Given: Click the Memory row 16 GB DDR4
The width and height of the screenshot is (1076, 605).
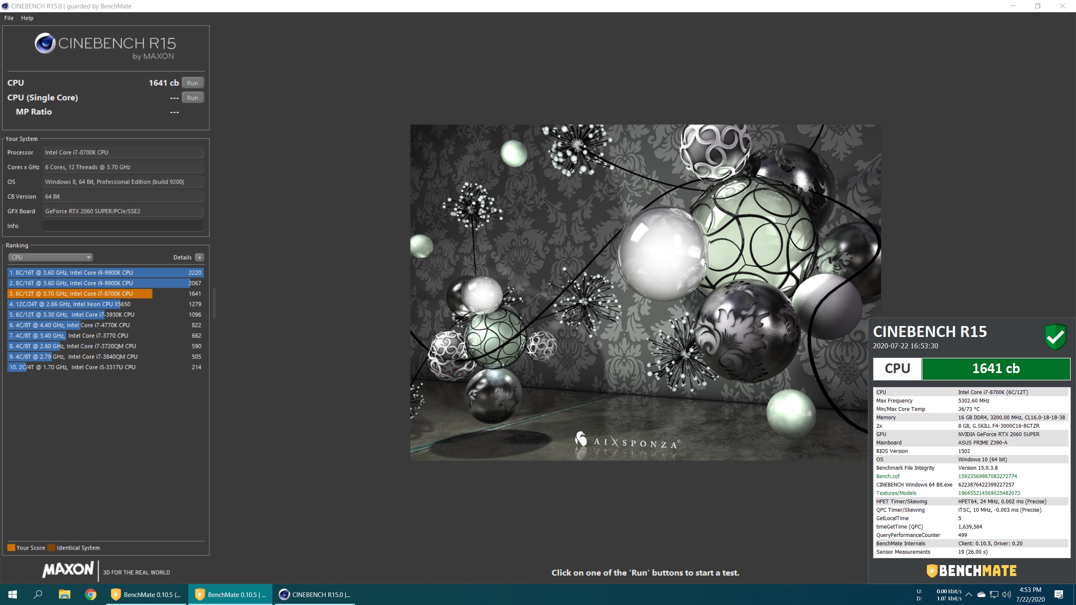Looking at the screenshot, I should (x=971, y=417).
